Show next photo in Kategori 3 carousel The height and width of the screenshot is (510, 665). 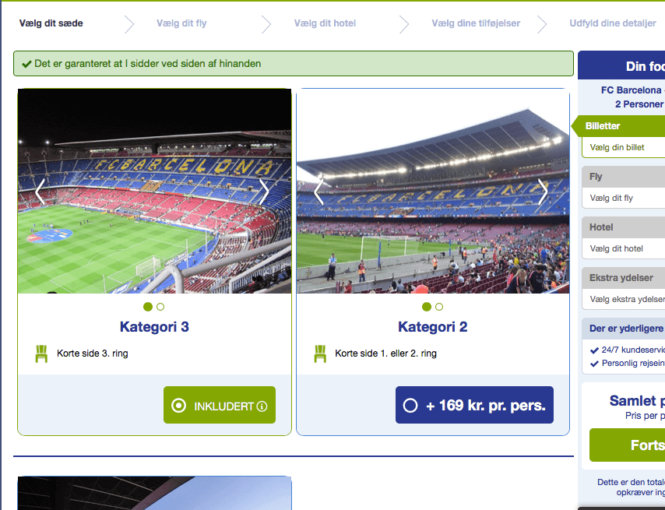point(264,192)
